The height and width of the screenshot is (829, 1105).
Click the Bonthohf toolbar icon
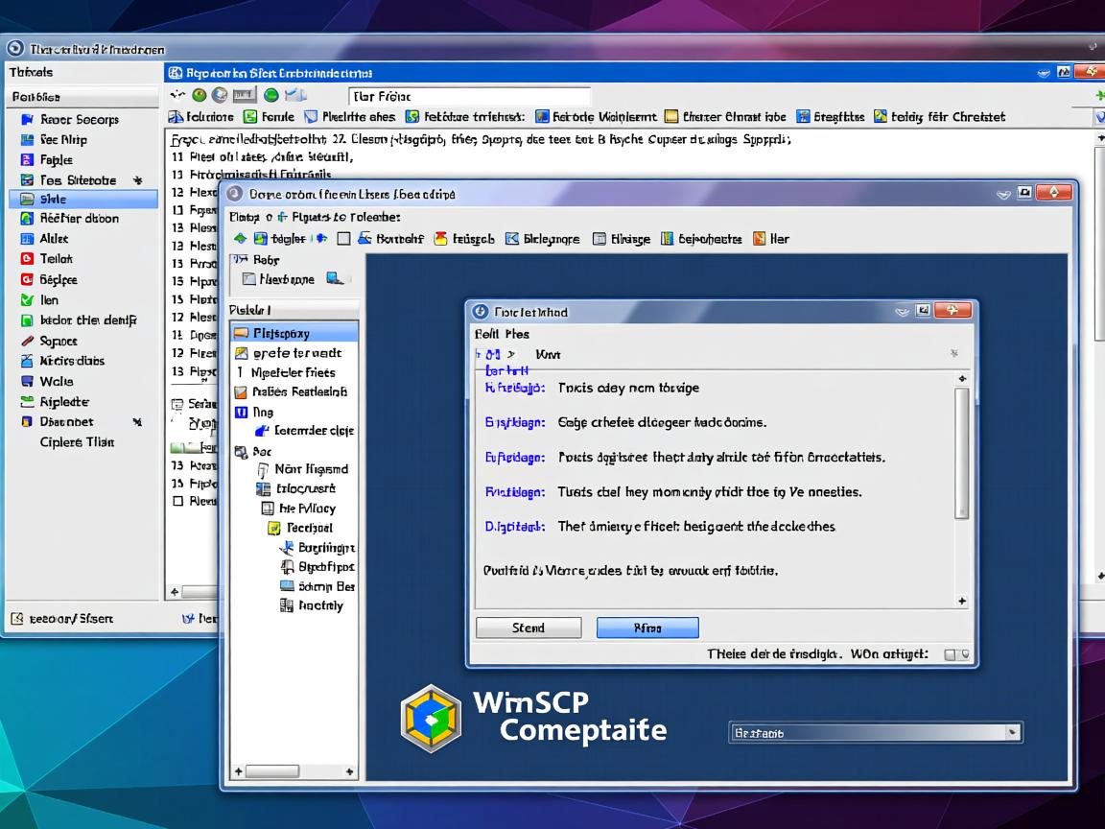click(364, 239)
